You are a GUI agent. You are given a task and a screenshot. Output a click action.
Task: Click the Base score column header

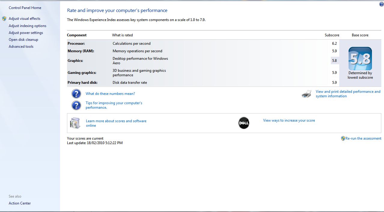pyautogui.click(x=360, y=35)
